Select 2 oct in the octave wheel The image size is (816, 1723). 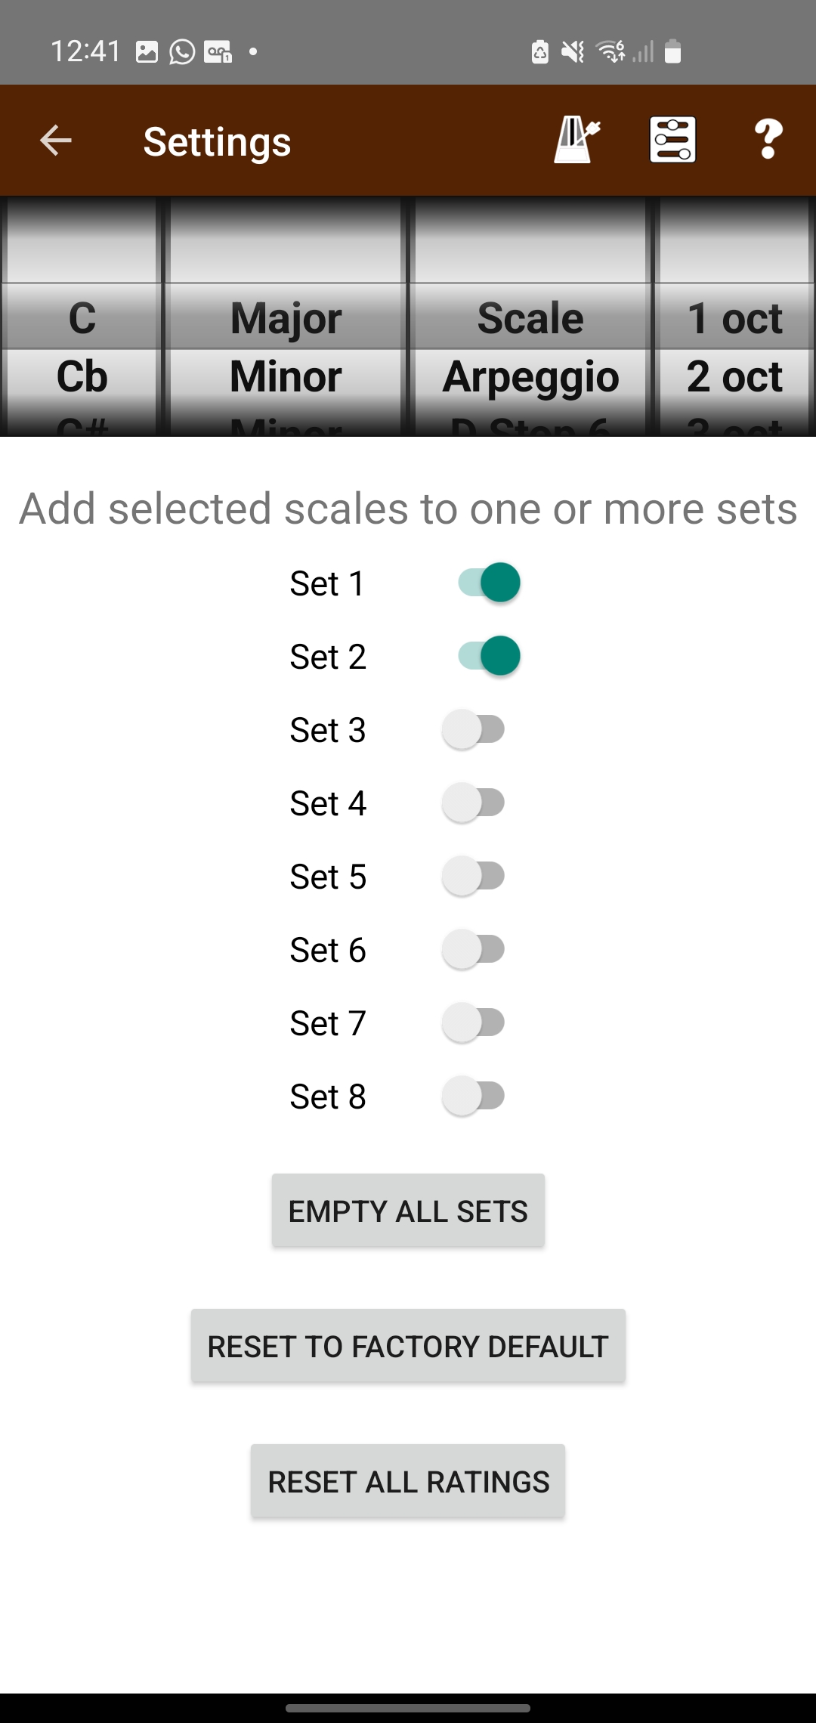click(734, 376)
